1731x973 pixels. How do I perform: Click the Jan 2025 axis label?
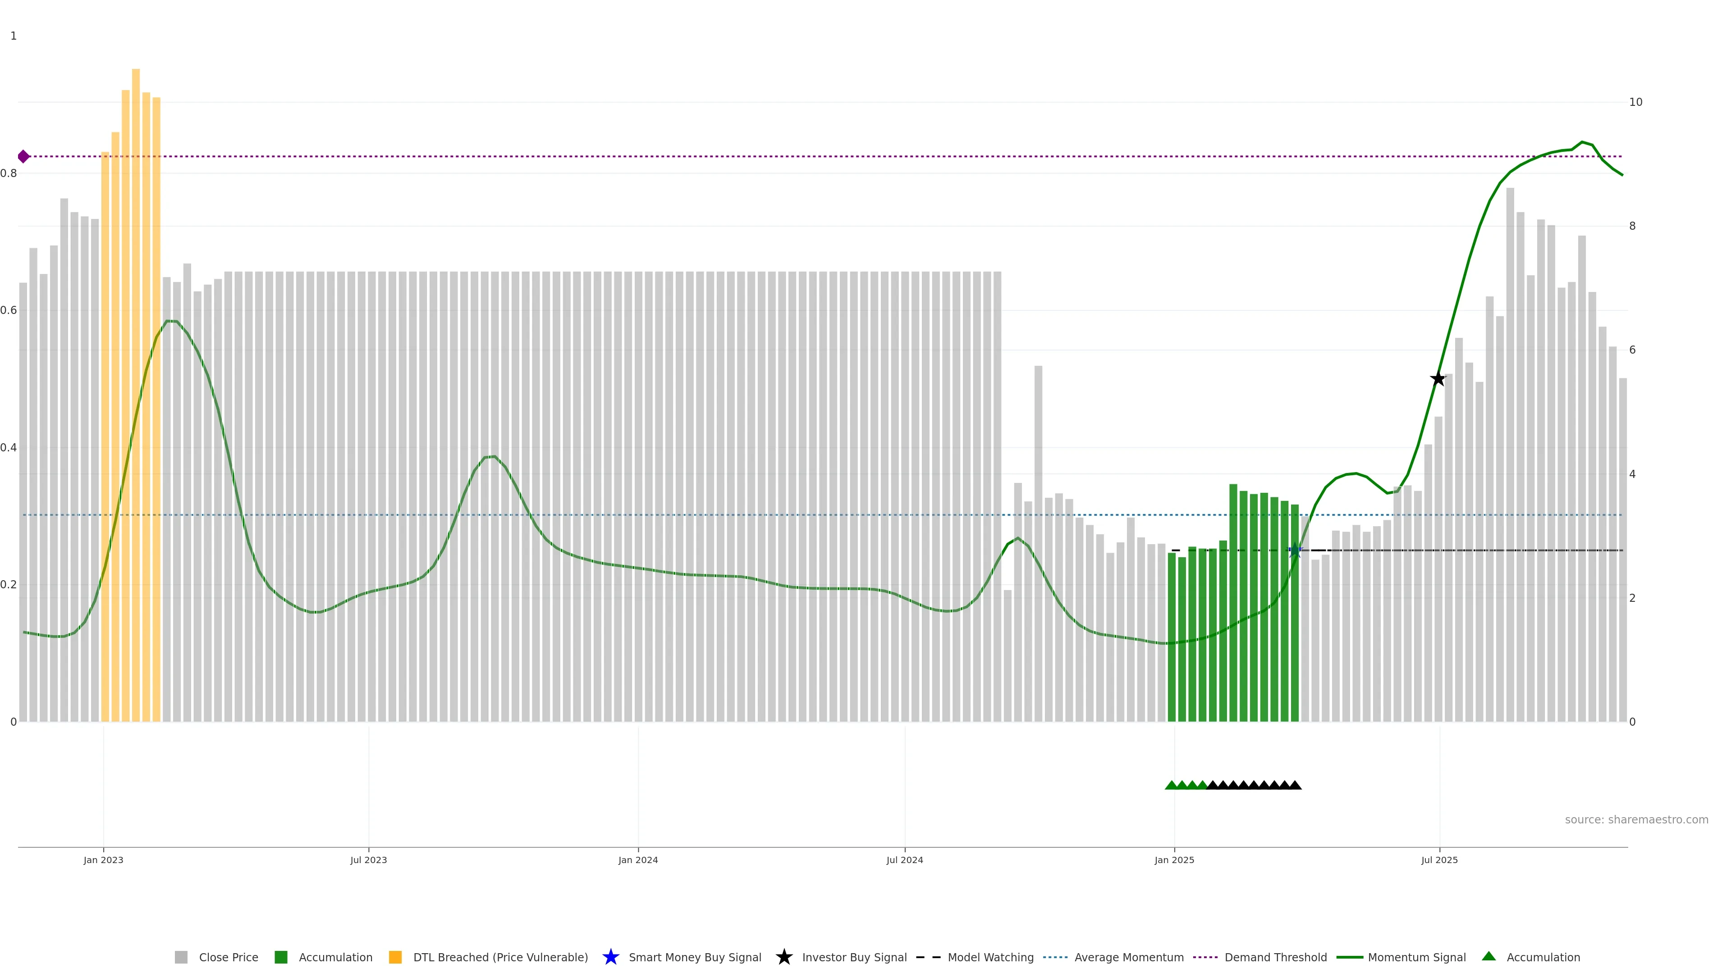pyautogui.click(x=1174, y=859)
